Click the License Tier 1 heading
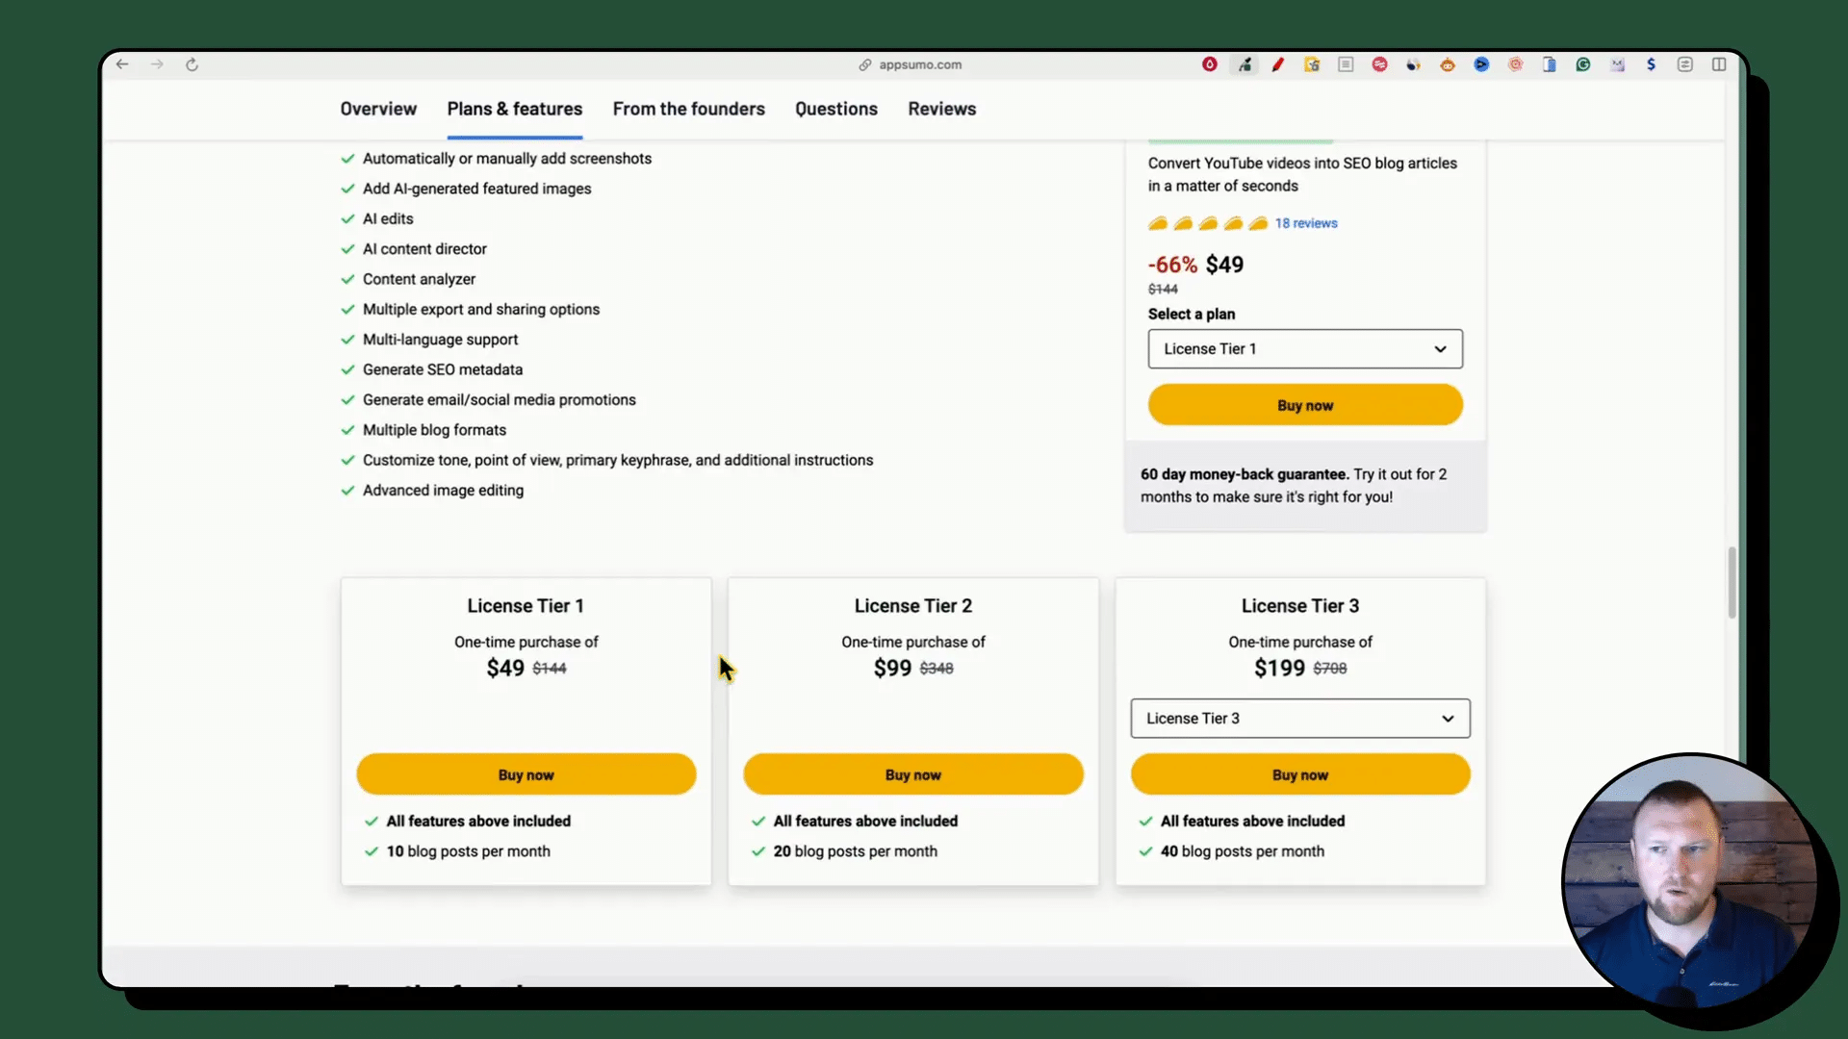The image size is (1848, 1039). pyautogui.click(x=526, y=606)
